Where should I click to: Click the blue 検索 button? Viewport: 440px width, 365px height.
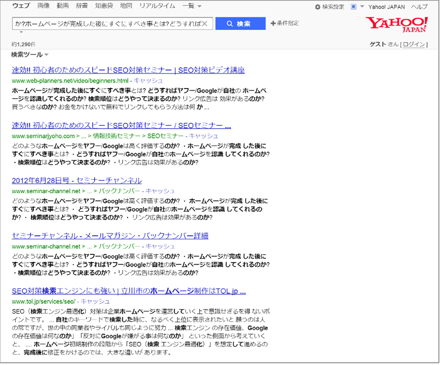coord(241,24)
